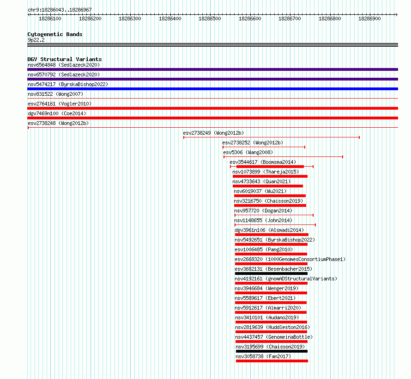411x379 pixels.
Task: Select the nsv831522 (Wong2007) label
Action: click(55, 94)
